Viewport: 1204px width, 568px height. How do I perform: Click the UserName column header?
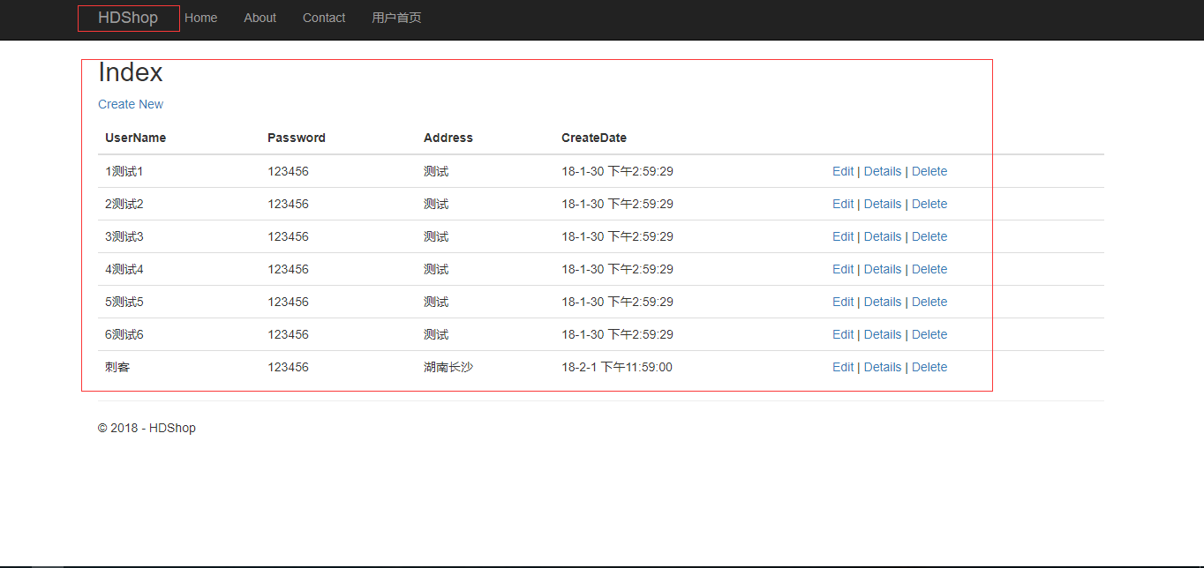coord(135,138)
